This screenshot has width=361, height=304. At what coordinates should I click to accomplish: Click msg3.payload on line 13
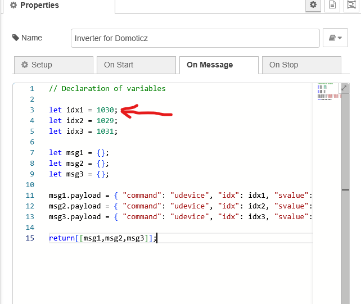click(75, 217)
